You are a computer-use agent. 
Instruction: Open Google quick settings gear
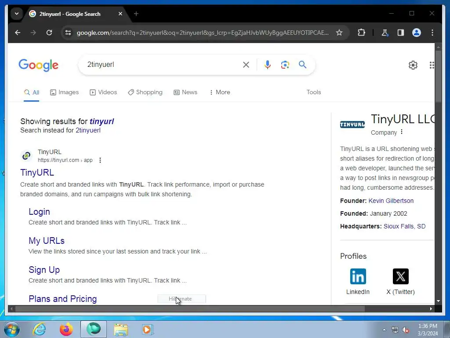413,65
